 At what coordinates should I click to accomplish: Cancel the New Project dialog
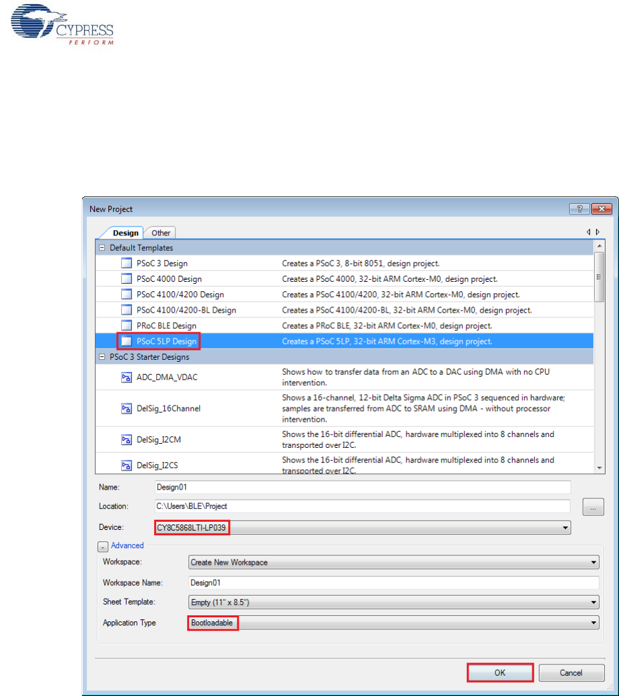(571, 673)
